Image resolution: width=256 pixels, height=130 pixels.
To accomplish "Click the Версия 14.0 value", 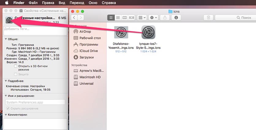I will click(21, 62).
